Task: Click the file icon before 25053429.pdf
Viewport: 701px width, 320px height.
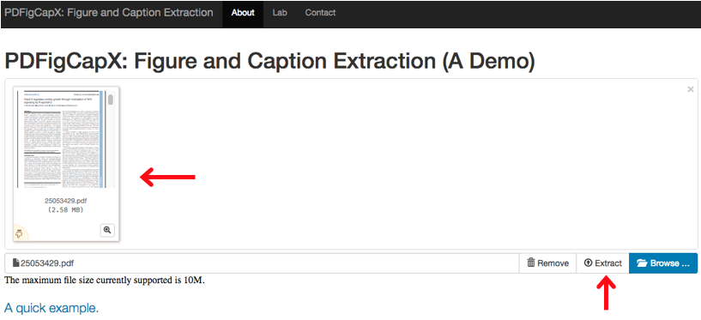Action: 16,263
